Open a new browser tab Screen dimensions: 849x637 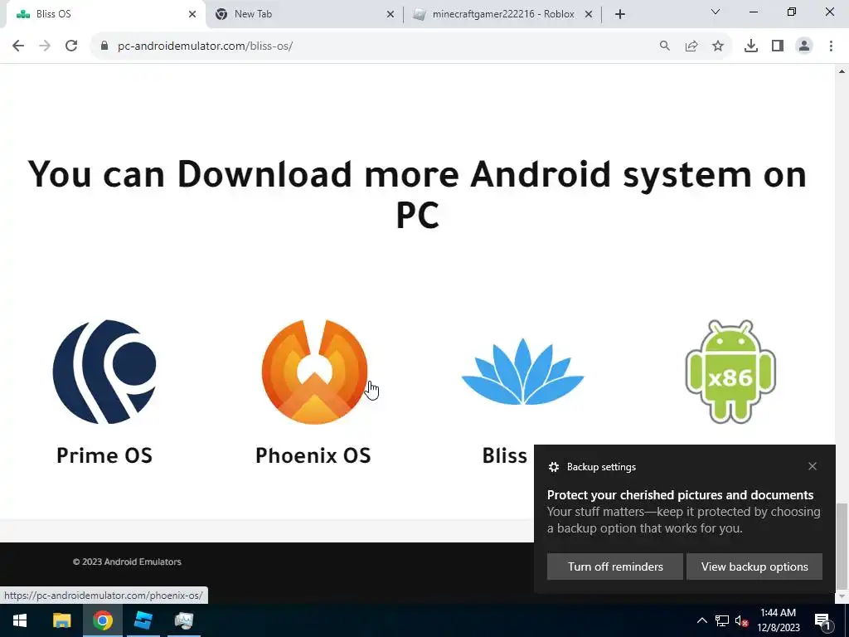click(620, 14)
